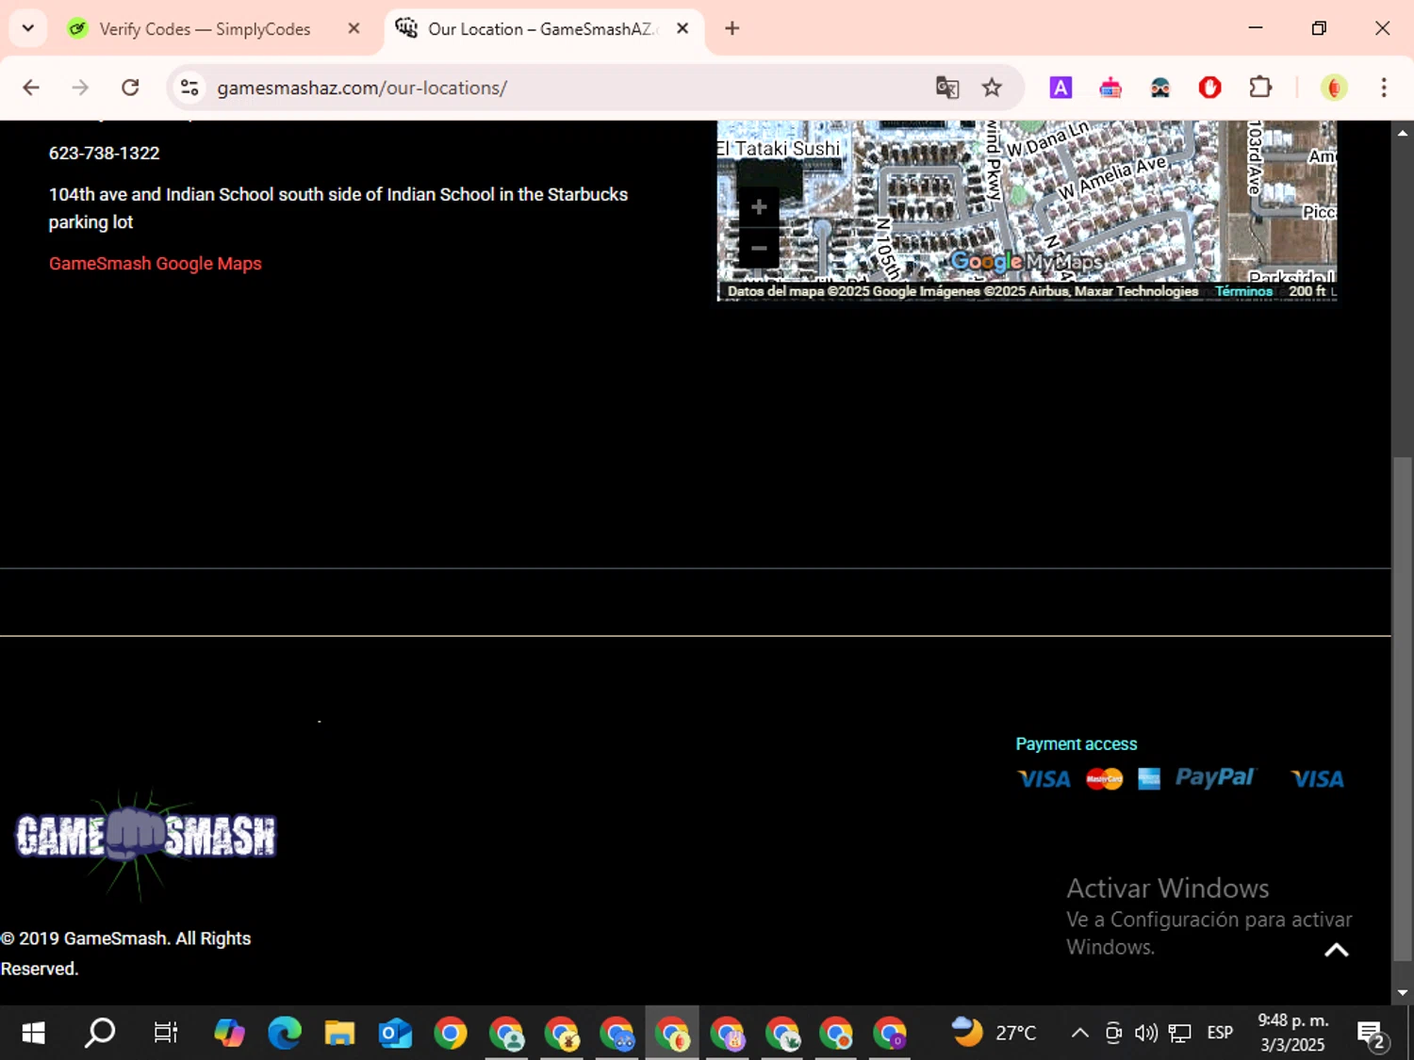Click the back-to-top chevron arrow

[x=1337, y=950]
